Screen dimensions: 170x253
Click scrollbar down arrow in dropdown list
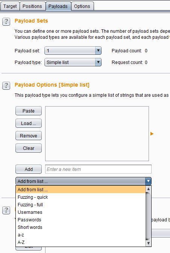149,243
